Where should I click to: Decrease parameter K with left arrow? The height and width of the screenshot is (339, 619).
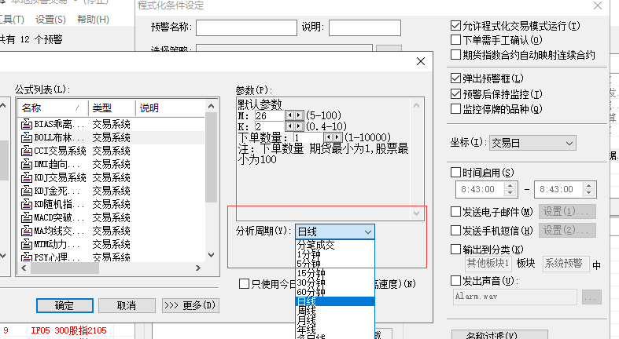(290, 126)
